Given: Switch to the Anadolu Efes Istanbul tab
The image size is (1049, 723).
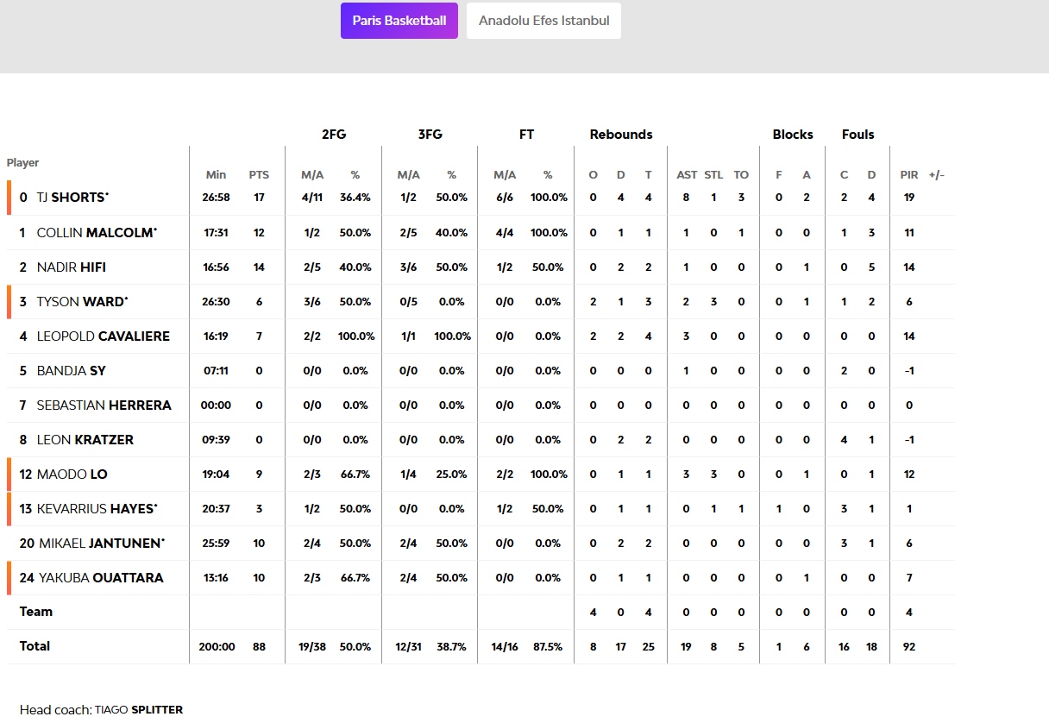Looking at the screenshot, I should [x=543, y=21].
